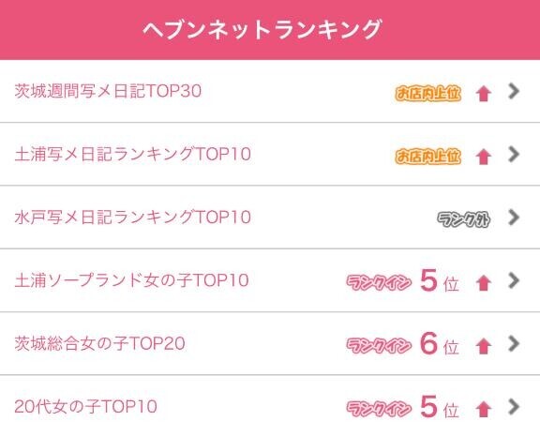This screenshot has height=436, width=540.
Task: Click the ランクイン badge on 茨城総合女の子 row
Action: (379, 345)
